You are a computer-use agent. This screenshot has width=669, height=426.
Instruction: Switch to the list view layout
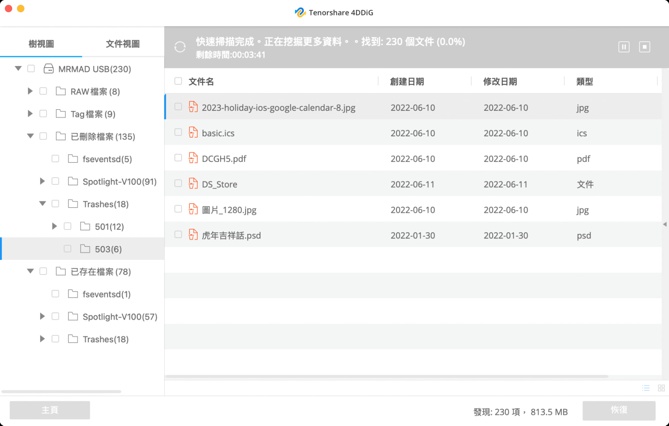tap(646, 388)
